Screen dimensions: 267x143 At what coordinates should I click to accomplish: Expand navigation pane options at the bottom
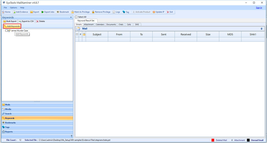[x=71, y=136]
